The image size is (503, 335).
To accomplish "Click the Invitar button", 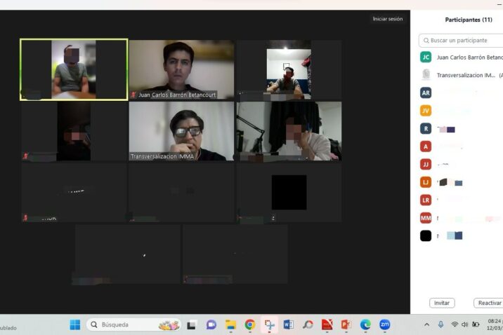I will pyautogui.click(x=442, y=303).
